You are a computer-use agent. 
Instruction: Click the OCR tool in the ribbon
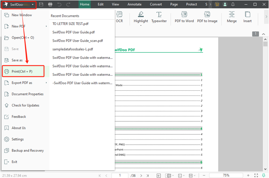coord(119,17)
